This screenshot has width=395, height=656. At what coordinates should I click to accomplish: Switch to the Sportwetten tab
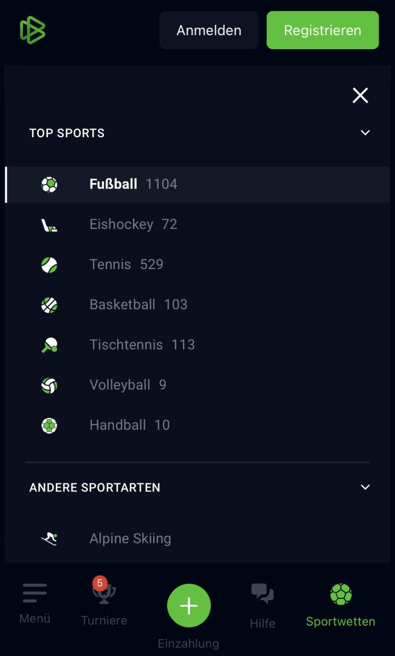coord(340,604)
